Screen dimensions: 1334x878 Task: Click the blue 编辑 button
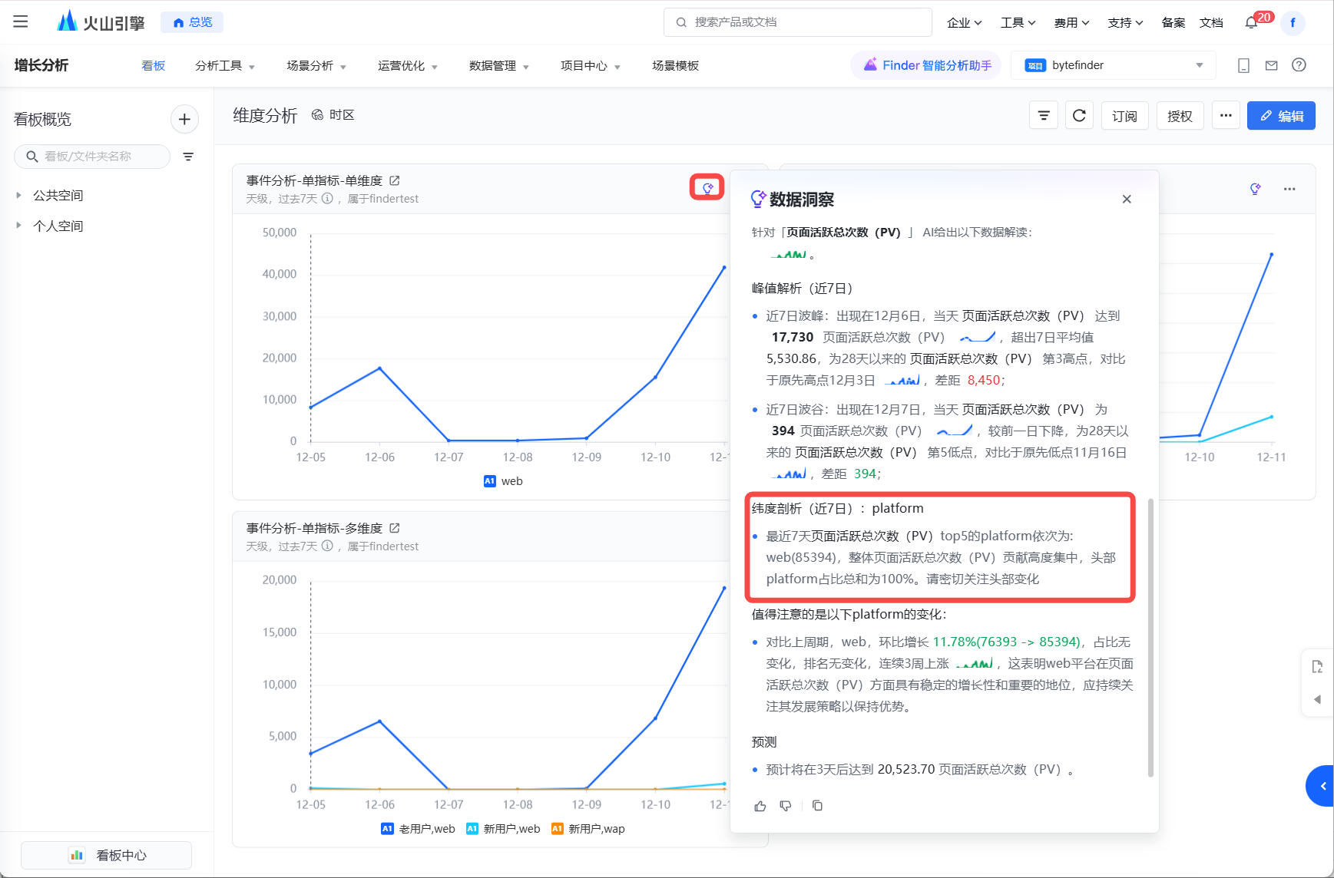point(1281,116)
